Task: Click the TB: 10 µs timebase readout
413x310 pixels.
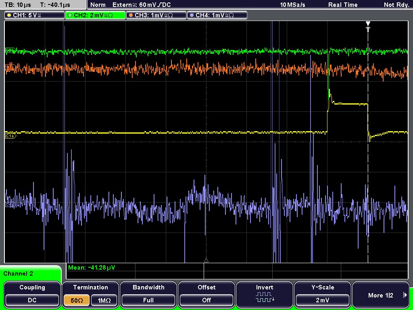Action: 18,5
